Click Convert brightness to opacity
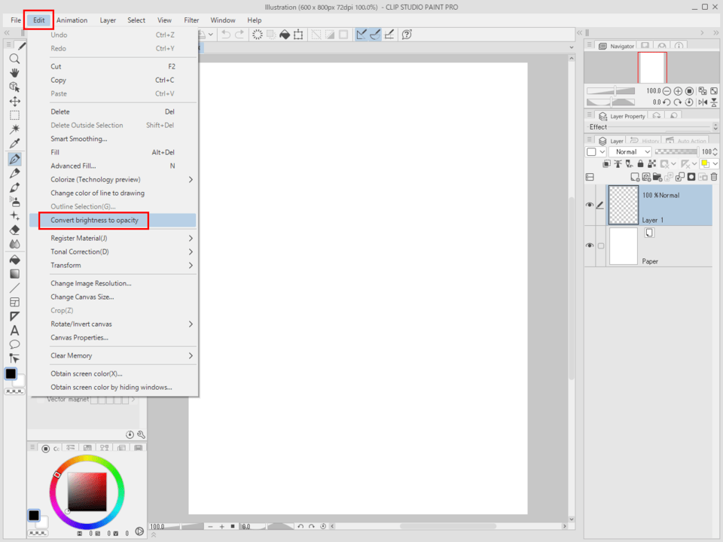Viewport: 723px width, 542px height. tap(94, 221)
